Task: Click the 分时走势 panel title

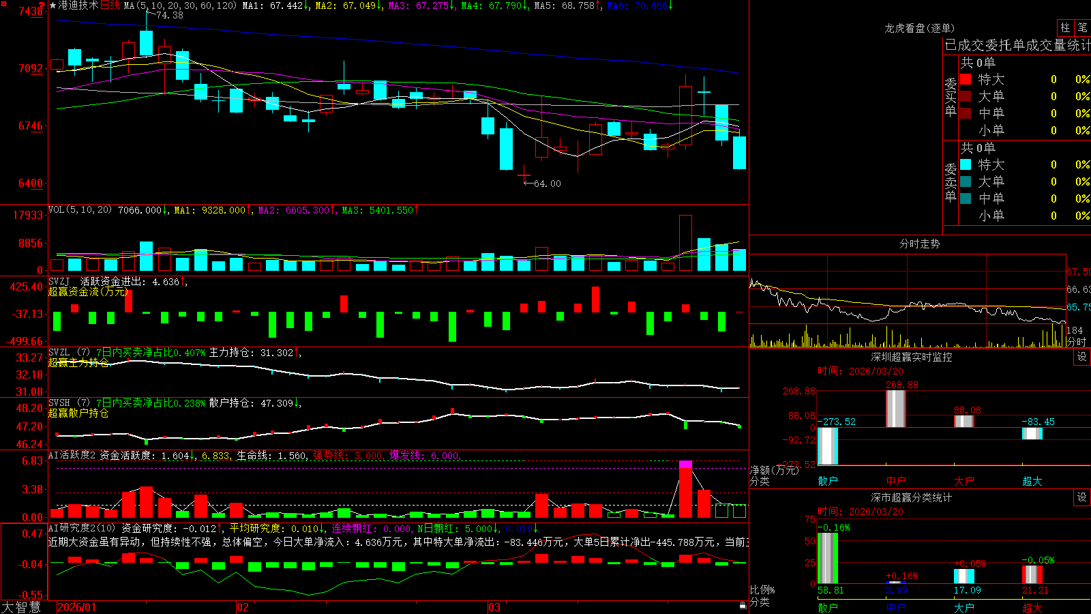Action: [x=920, y=244]
